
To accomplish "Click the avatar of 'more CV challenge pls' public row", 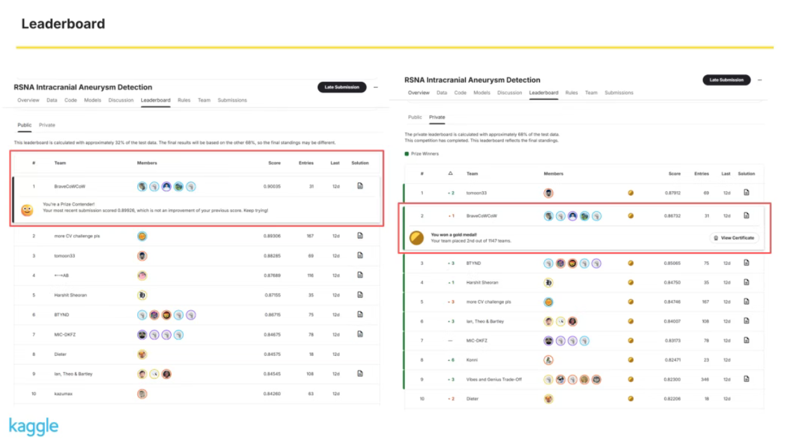I will 142,236.
